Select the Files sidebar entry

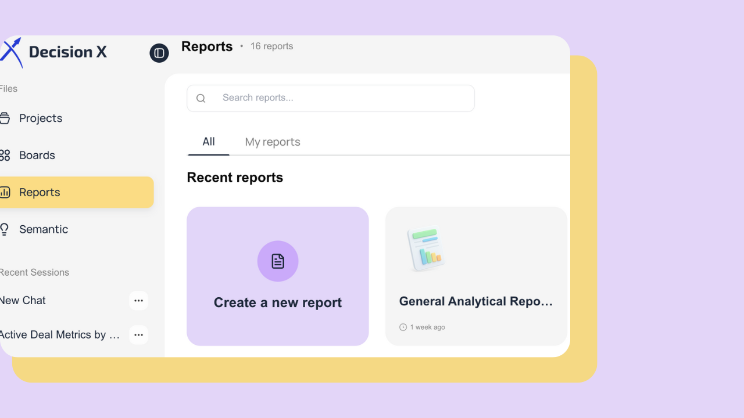point(9,88)
